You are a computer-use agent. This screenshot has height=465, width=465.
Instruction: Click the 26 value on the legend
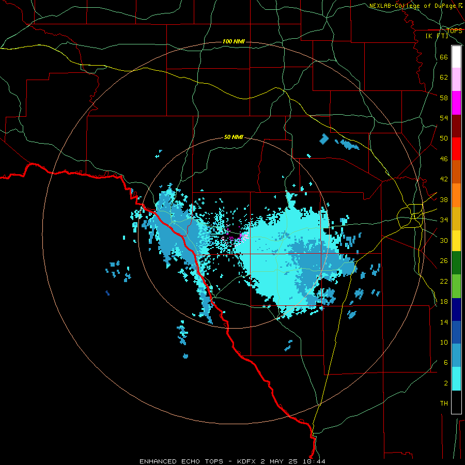(444, 261)
